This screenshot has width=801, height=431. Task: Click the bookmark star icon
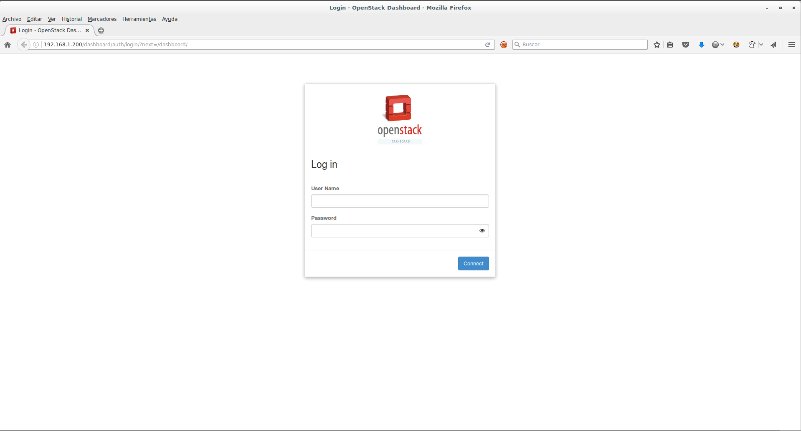[x=657, y=45]
